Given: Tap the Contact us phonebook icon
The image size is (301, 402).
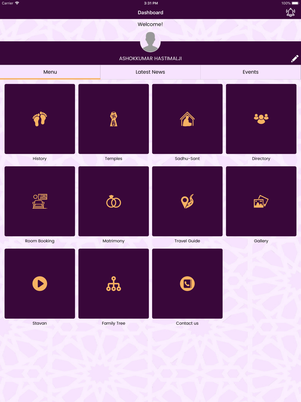Looking at the screenshot, I should [x=187, y=284].
